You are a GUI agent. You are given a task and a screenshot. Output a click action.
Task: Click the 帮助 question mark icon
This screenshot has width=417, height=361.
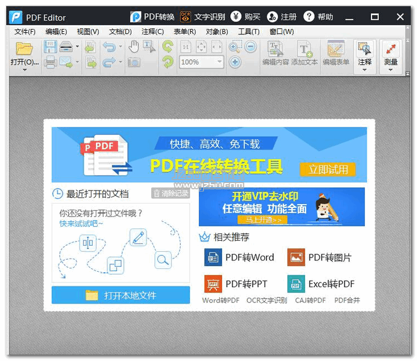308,16
